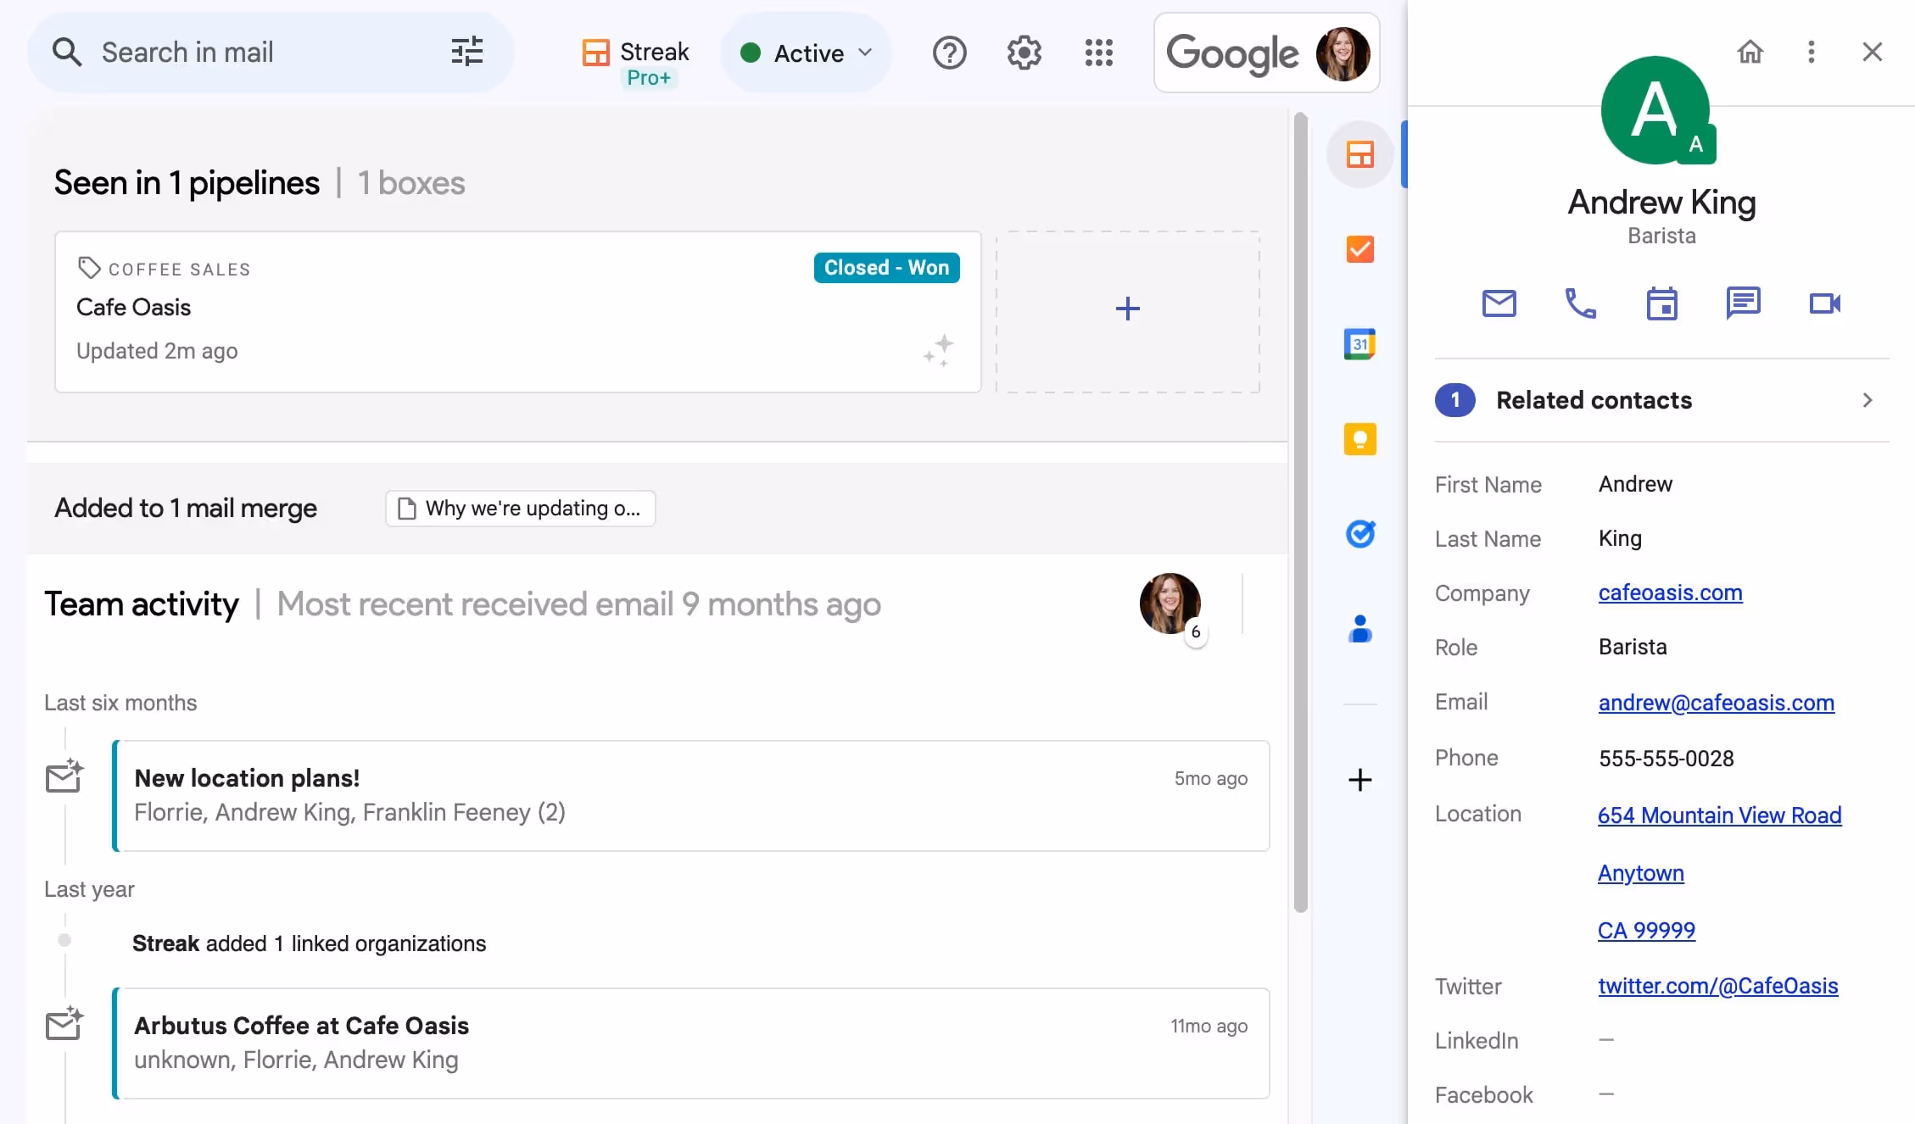Open Google Keep yellow lightbulb icon

[1359, 439]
